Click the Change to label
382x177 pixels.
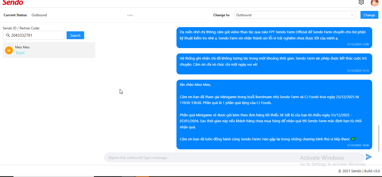pyautogui.click(x=221, y=15)
